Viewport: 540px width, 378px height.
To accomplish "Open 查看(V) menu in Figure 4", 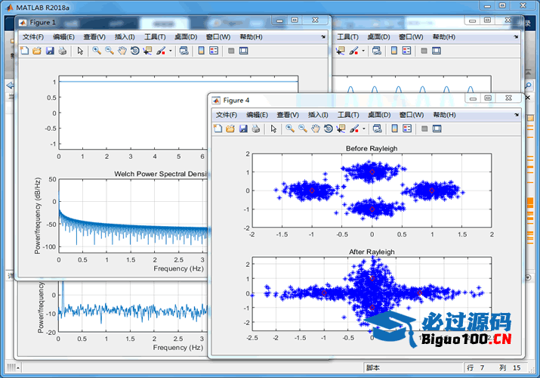I will (288, 115).
